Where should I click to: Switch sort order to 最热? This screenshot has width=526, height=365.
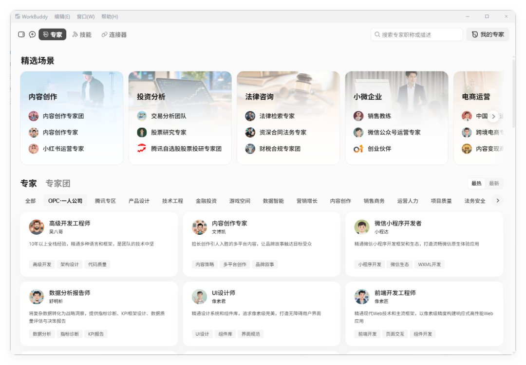coord(476,183)
